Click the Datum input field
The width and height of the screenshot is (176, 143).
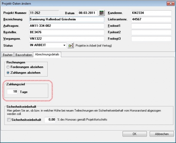point(87,13)
